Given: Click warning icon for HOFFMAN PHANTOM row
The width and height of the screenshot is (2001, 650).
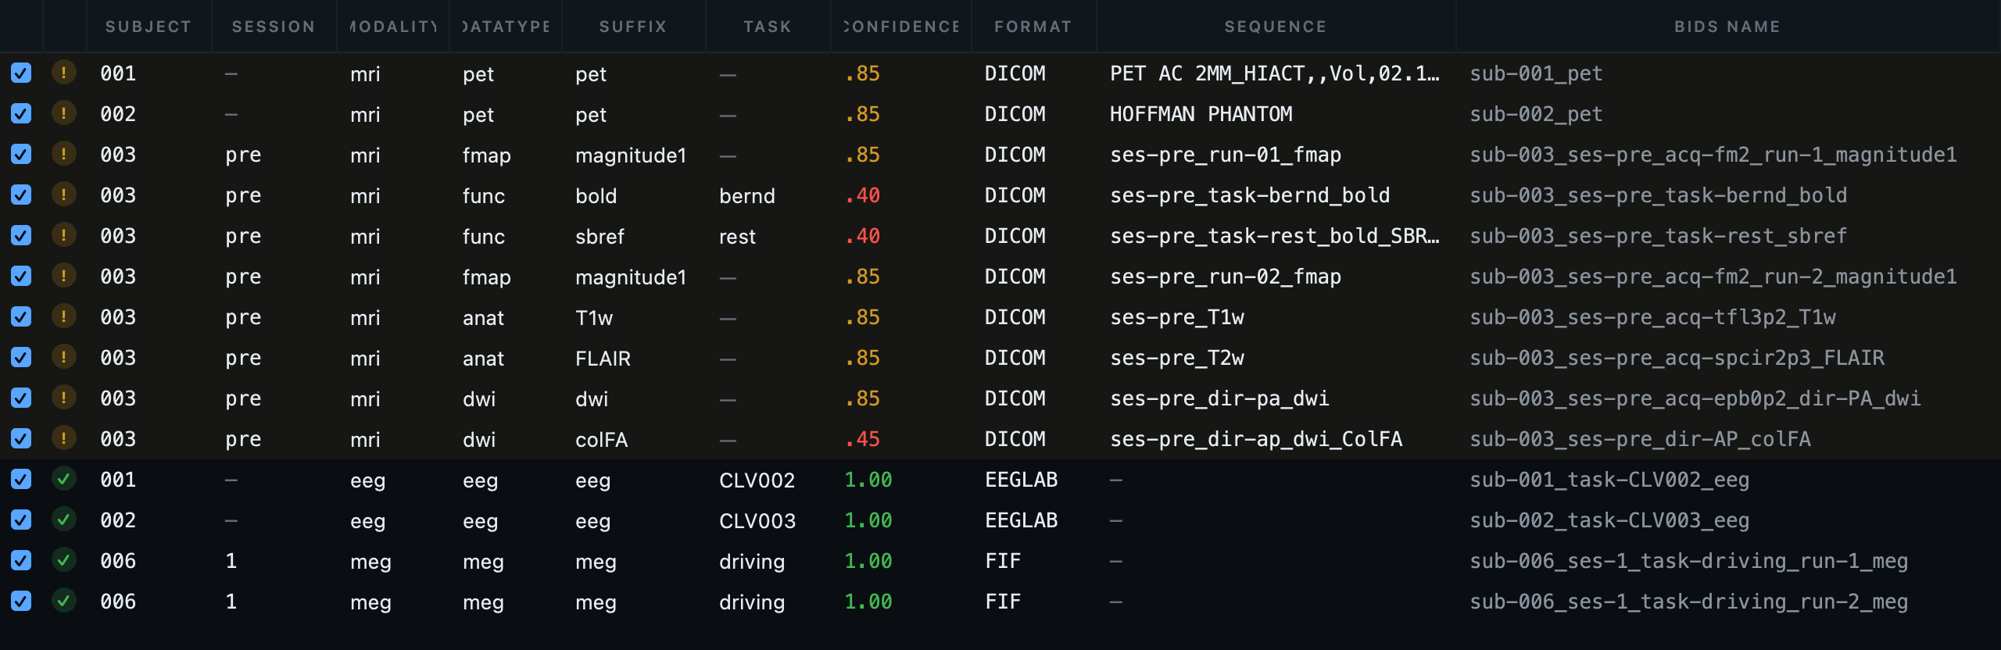Looking at the screenshot, I should (x=63, y=114).
